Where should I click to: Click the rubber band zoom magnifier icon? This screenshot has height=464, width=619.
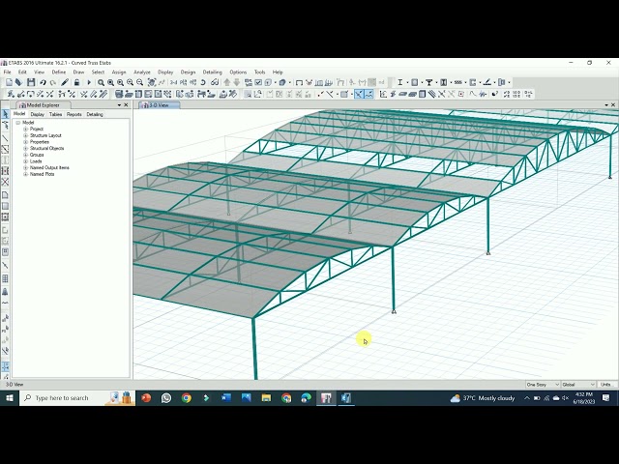pos(101,82)
